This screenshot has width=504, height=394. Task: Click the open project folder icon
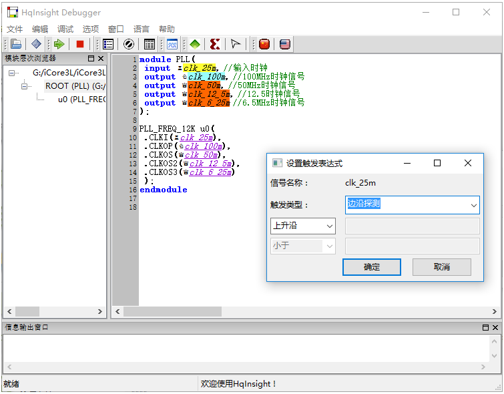click(16, 44)
